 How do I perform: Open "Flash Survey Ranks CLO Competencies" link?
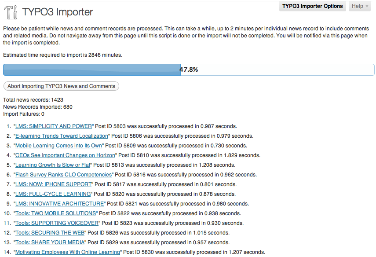63,175
